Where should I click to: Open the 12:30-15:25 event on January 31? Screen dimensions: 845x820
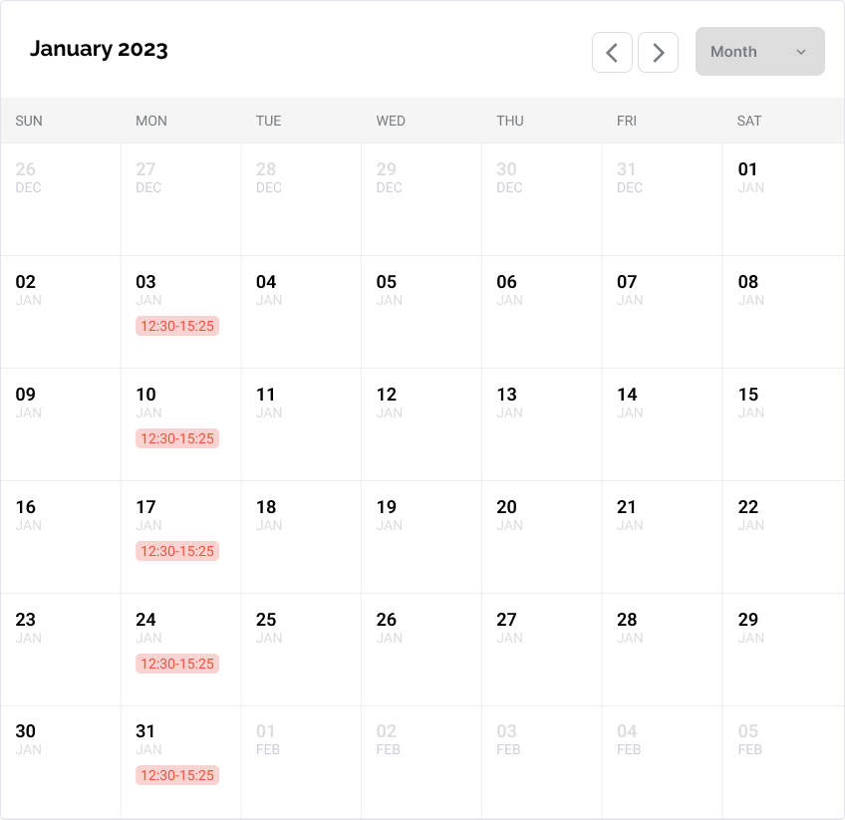pyautogui.click(x=177, y=775)
